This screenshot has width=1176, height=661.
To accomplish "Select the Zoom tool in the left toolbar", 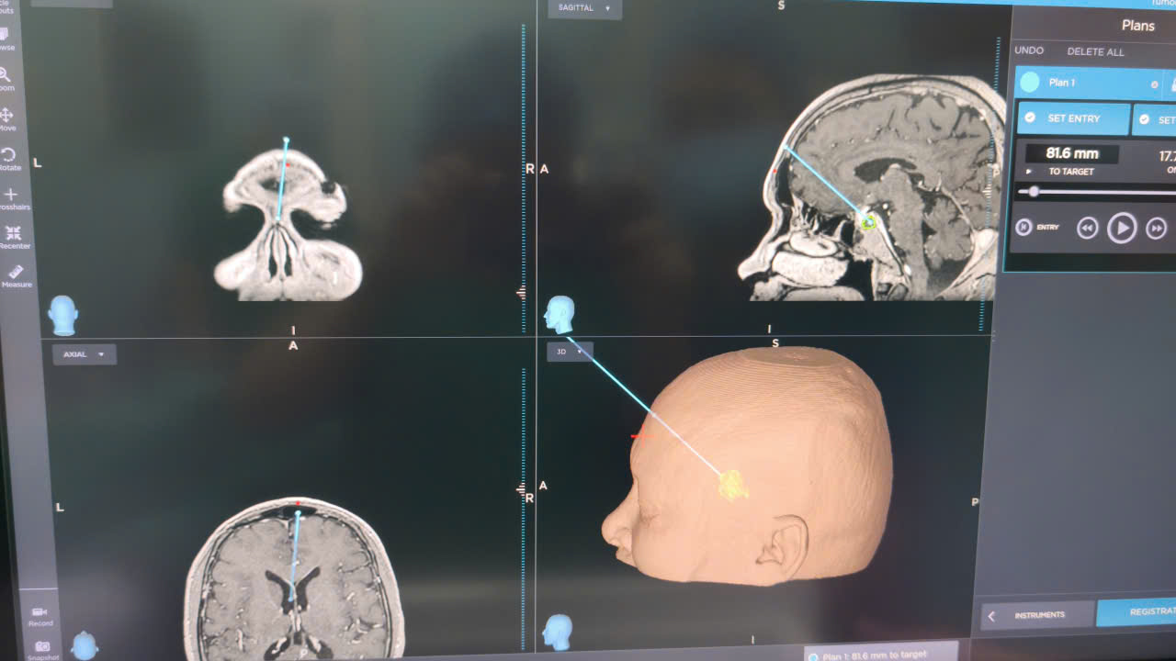I will tap(6, 79).
